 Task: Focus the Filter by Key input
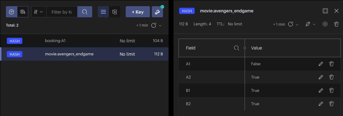pyautogui.click(x=62, y=12)
